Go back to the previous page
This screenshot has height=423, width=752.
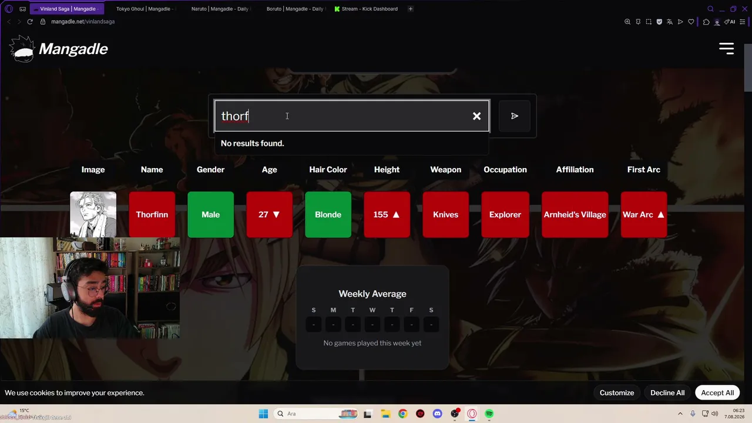tap(9, 22)
